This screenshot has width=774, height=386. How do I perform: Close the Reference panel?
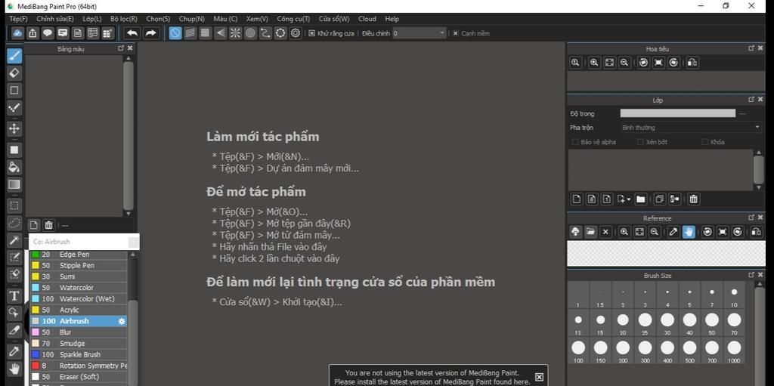click(x=760, y=218)
